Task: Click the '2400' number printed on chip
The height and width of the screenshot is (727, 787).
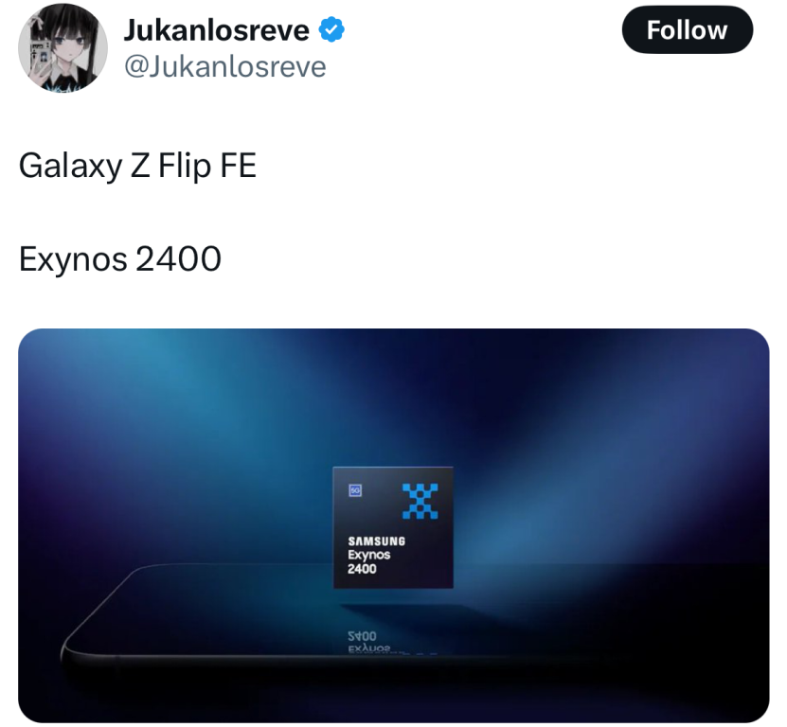Action: [x=362, y=569]
